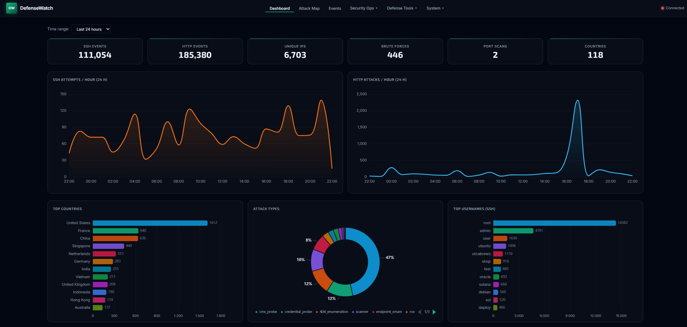Expand the Security Ops menu
This screenshot has width=687, height=327.
click(363, 8)
